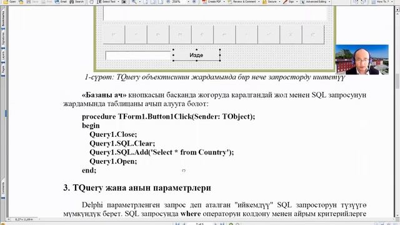
Task: Click the bold word 'where' in the paragraph
Action: pos(190,214)
